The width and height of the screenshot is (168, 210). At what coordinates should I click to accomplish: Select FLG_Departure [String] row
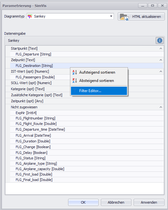point(87,54)
